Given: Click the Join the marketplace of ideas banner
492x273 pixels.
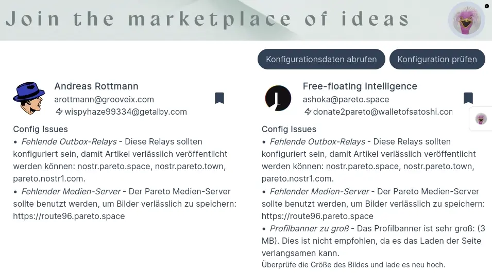Looking at the screenshot, I should 208,19.
